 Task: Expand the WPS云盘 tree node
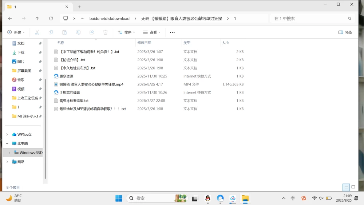coord(7,134)
